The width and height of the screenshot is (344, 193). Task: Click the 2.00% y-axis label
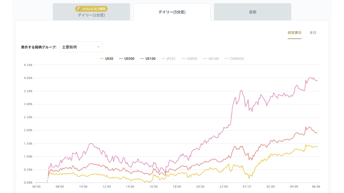tap(28, 130)
